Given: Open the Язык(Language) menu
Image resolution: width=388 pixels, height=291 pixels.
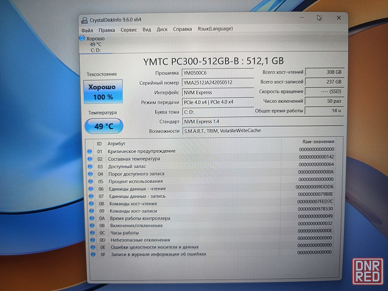Looking at the screenshot, I should [x=215, y=29].
